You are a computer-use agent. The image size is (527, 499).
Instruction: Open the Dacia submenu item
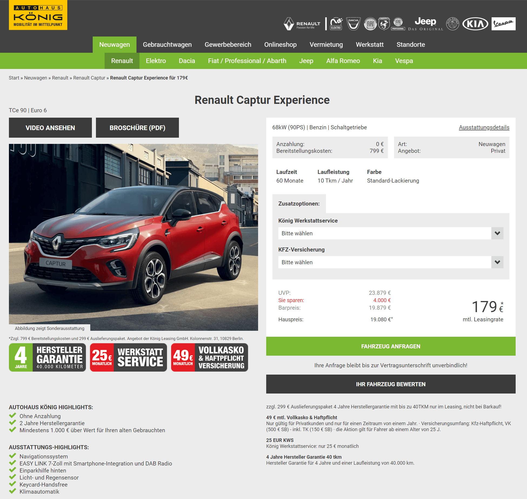pos(187,61)
